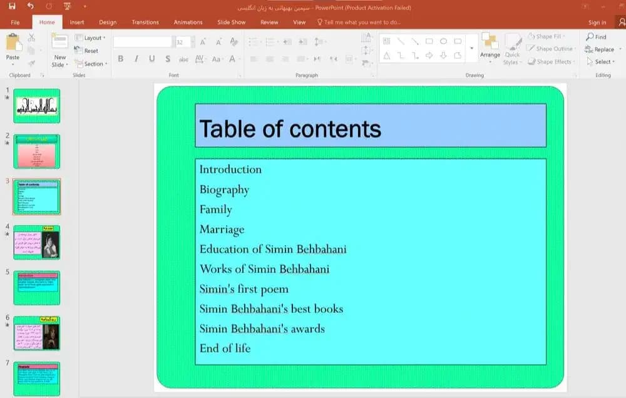626x398 pixels.
Task: Toggle text shadow
Action: pyautogui.click(x=168, y=59)
